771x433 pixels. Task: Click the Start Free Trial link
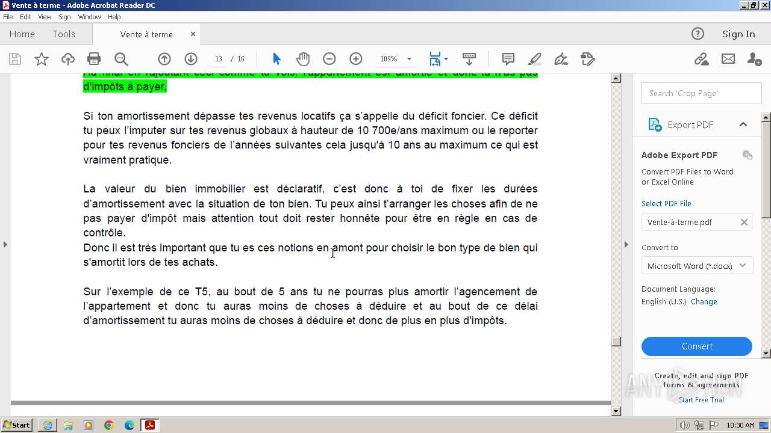(701, 400)
